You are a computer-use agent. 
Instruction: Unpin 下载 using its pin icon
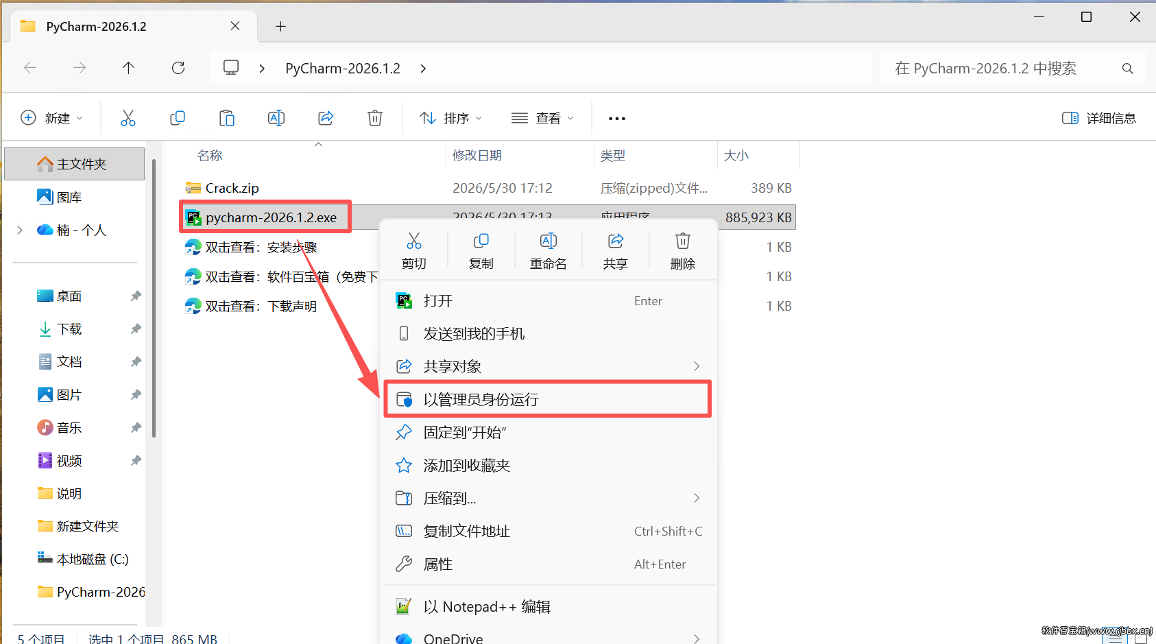tap(136, 329)
